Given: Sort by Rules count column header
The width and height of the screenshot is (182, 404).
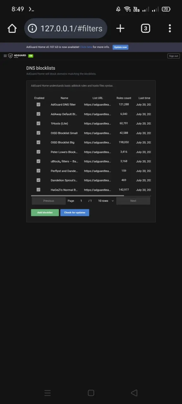Looking at the screenshot, I should (124, 98).
